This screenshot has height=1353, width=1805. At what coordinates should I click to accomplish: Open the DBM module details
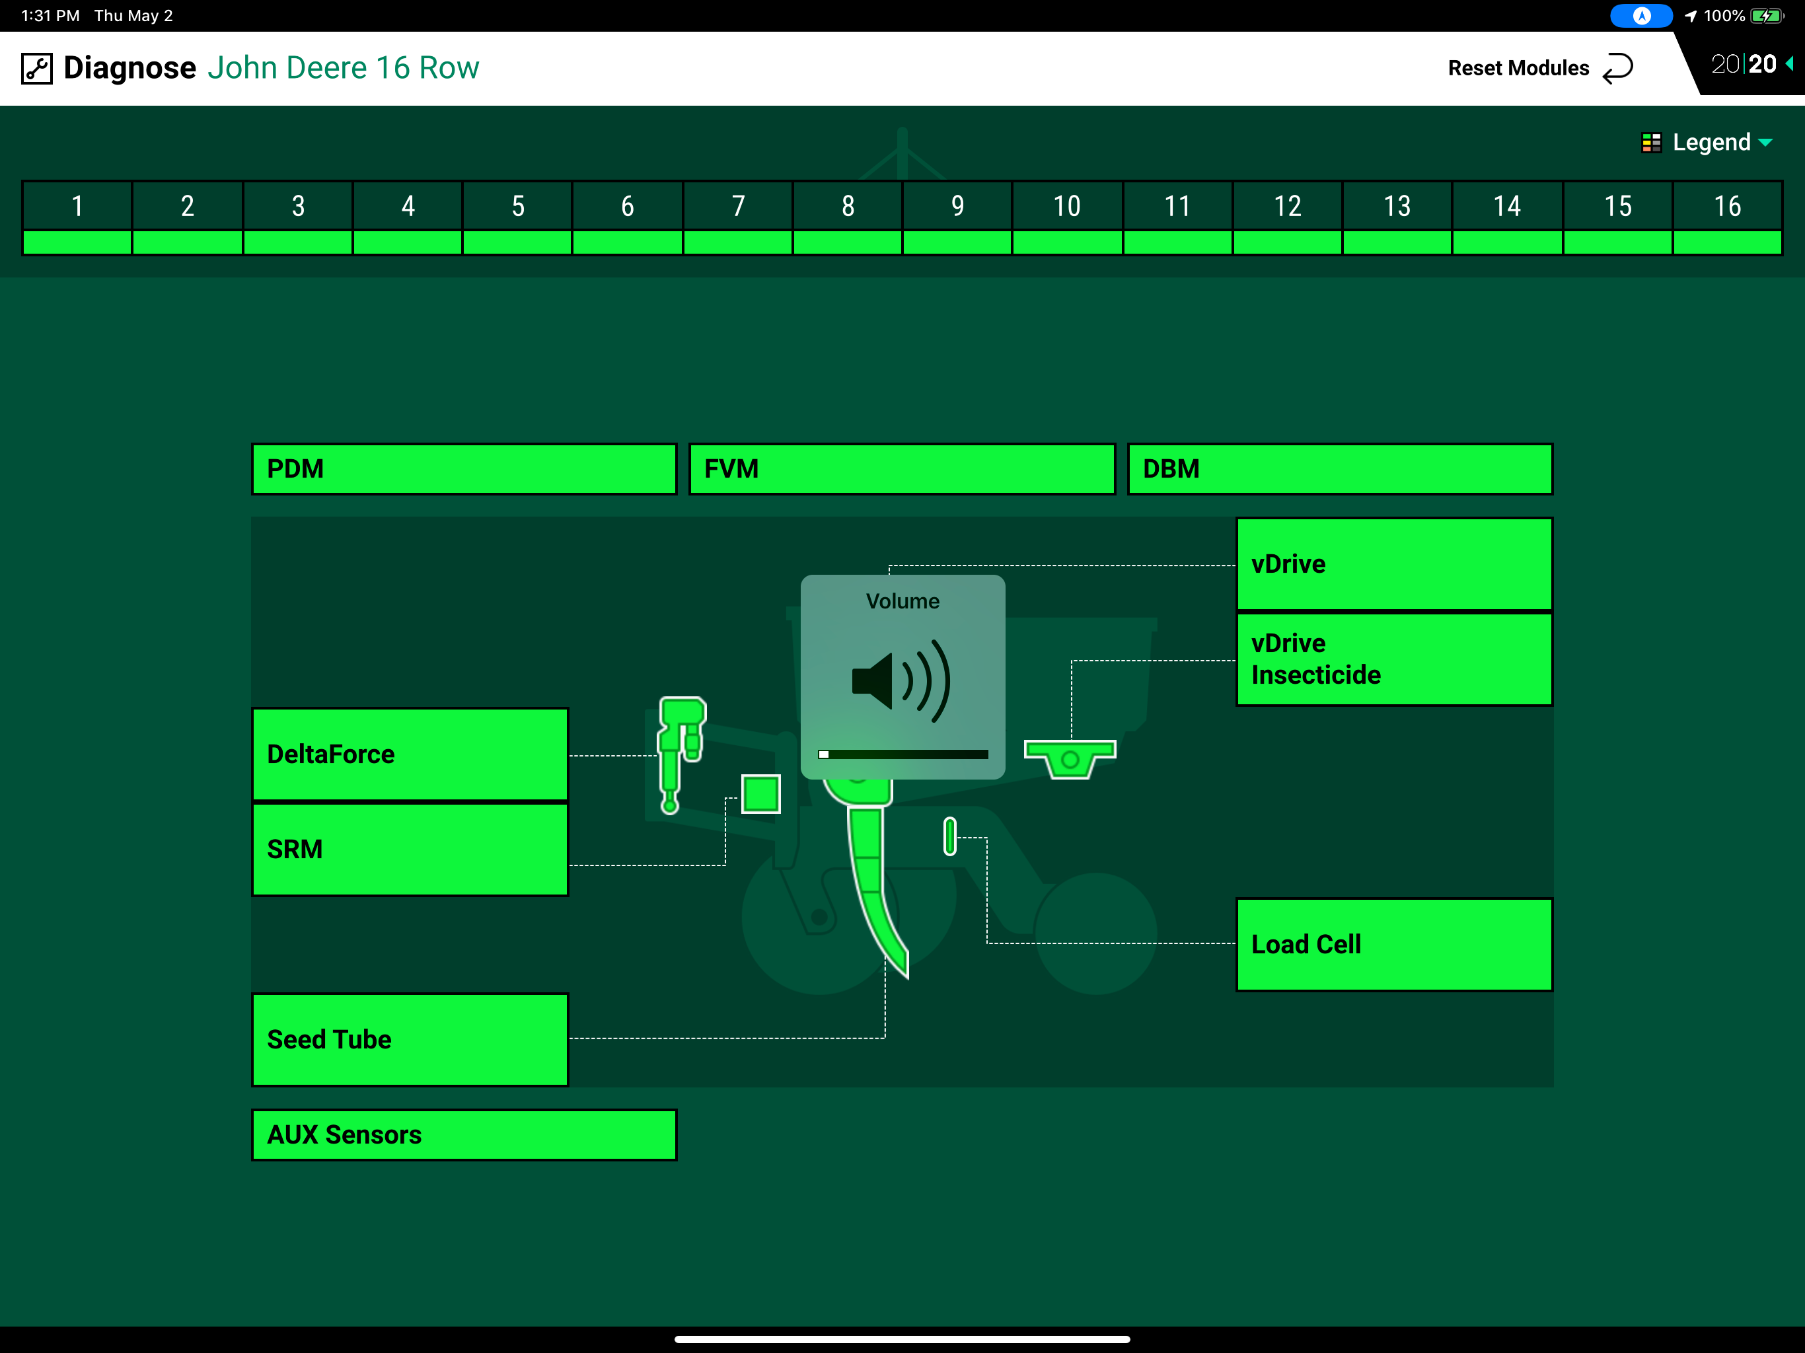(x=1340, y=469)
